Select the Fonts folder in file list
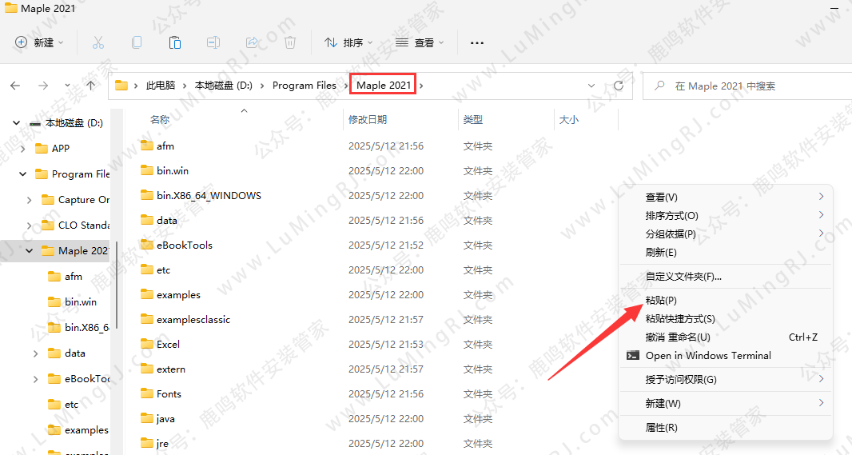 [x=161, y=394]
